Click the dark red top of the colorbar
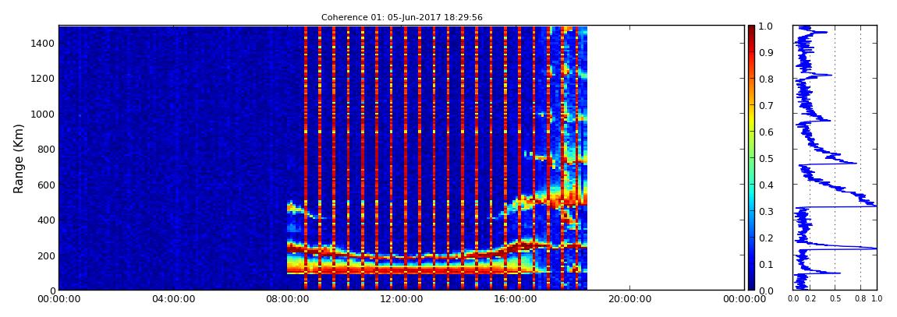This screenshot has width=897, height=317. tap(751, 31)
